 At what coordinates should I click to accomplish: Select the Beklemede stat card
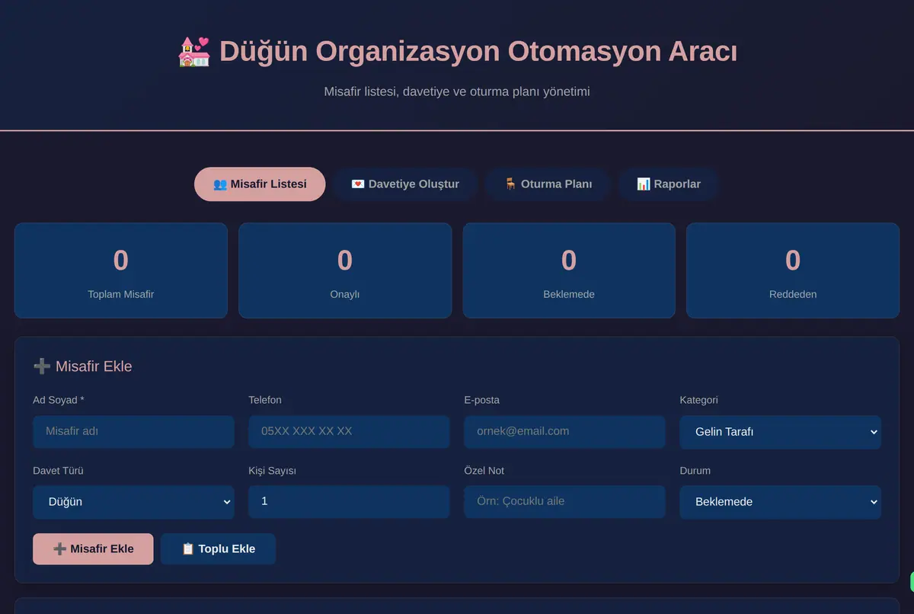569,270
